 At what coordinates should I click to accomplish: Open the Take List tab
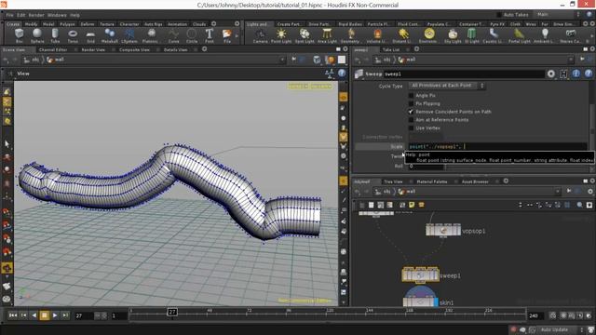pos(391,49)
